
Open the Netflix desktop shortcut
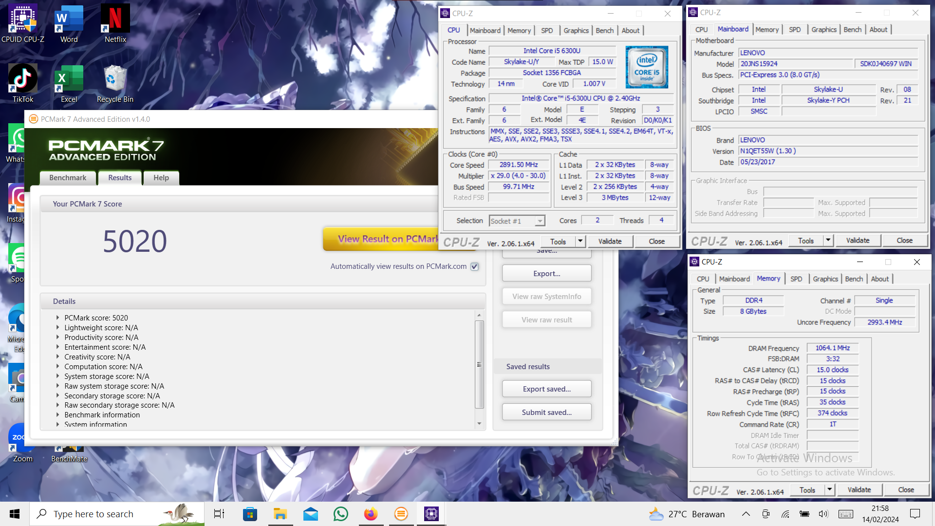[x=115, y=23]
